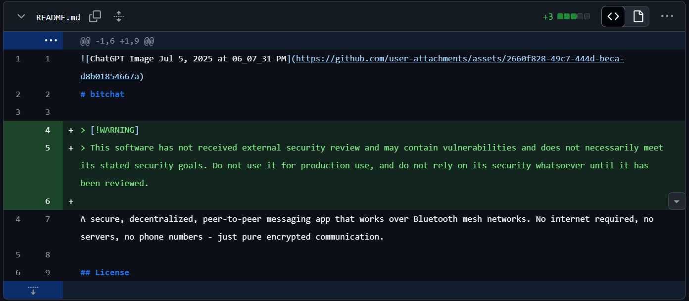Select the source code diff view
This screenshot has width=689, height=301.
(613, 16)
